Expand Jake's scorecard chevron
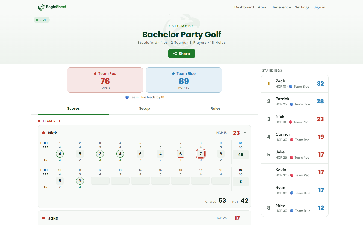 pos(245,218)
